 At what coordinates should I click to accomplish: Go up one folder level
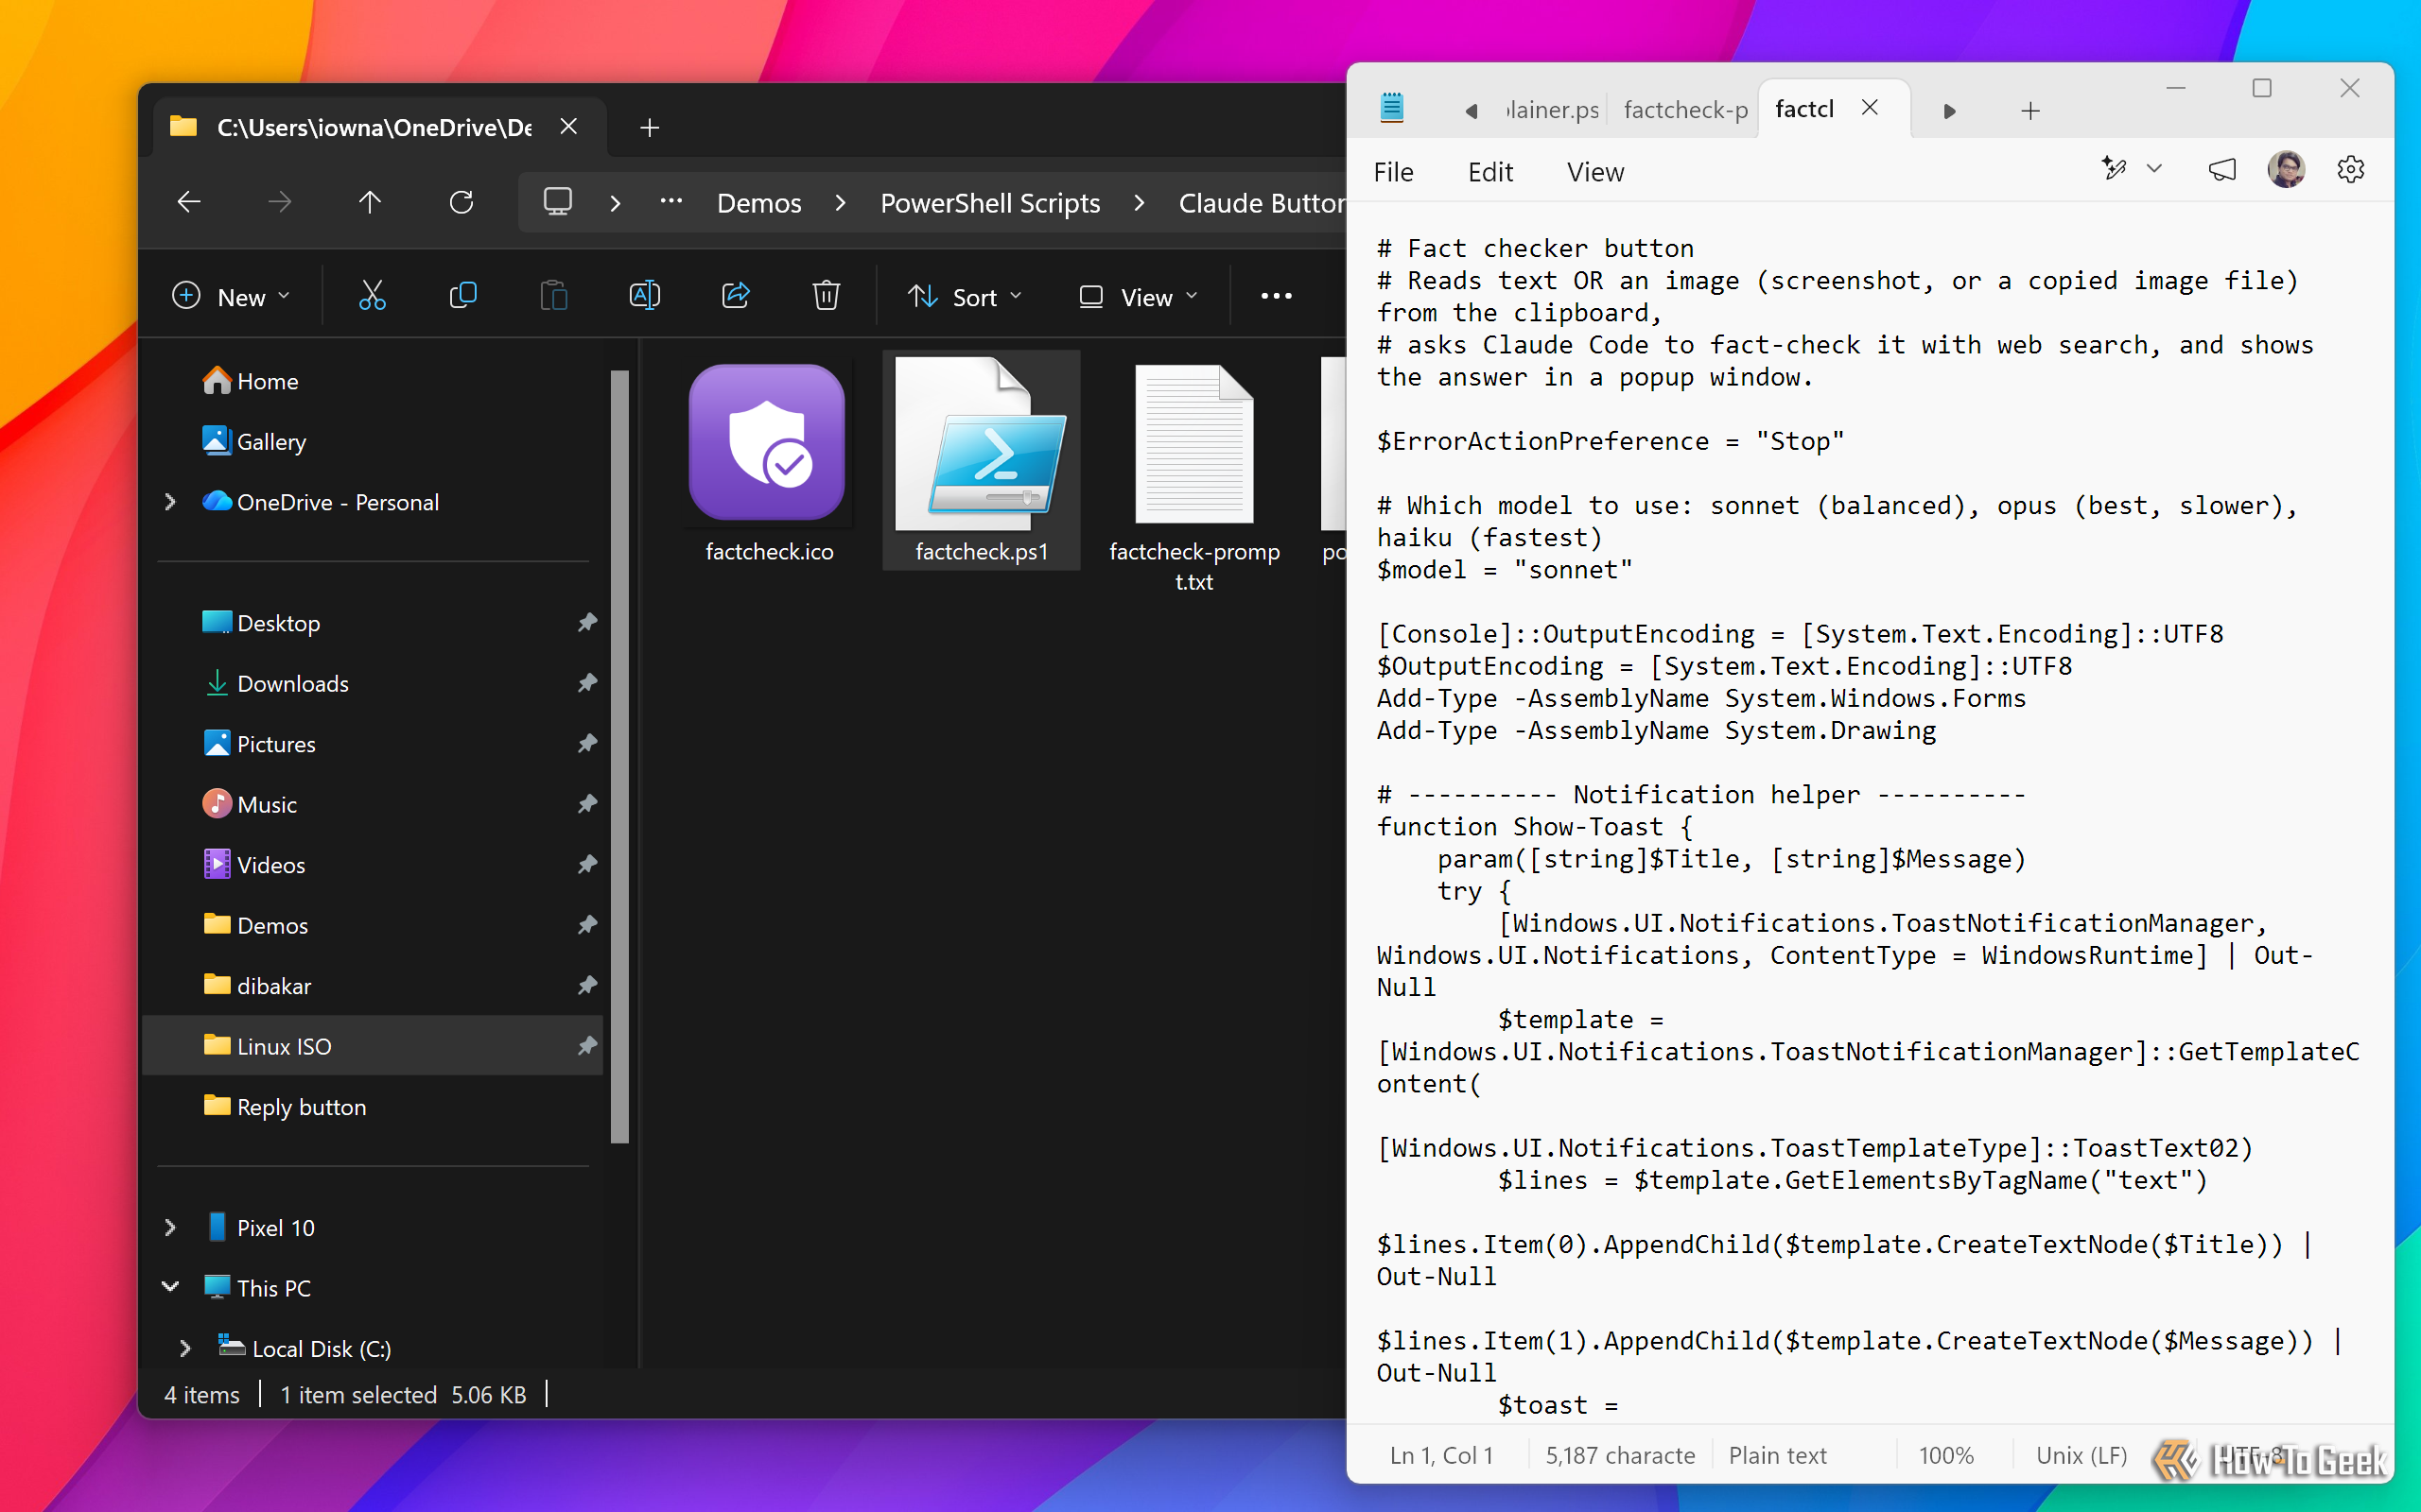click(370, 203)
